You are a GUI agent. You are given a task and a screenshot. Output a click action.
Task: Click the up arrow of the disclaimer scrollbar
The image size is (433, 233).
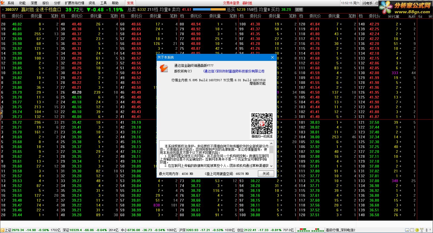click(271, 143)
